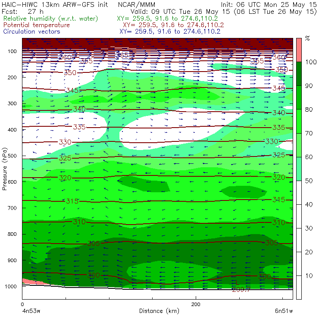The width and height of the screenshot is (319, 319).
Task: Click the '500' pressure axis tick label
Action: pos(12,156)
